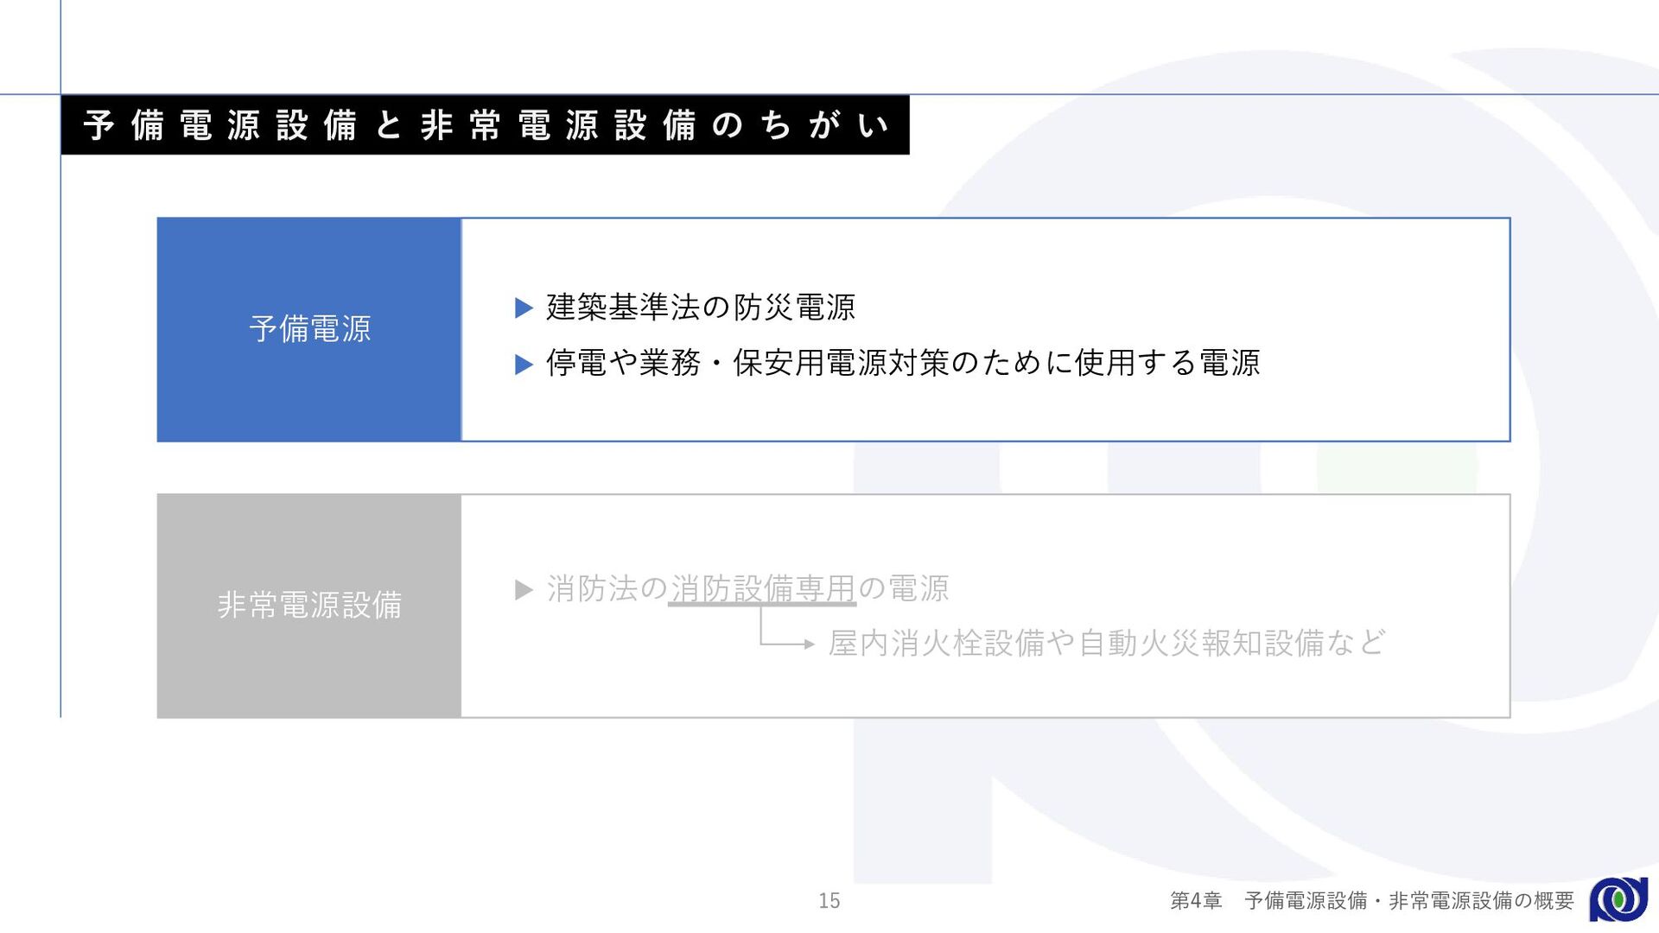Screen dimensions: 1659x933
Task: Click the page number 15
Action: pyautogui.click(x=829, y=901)
